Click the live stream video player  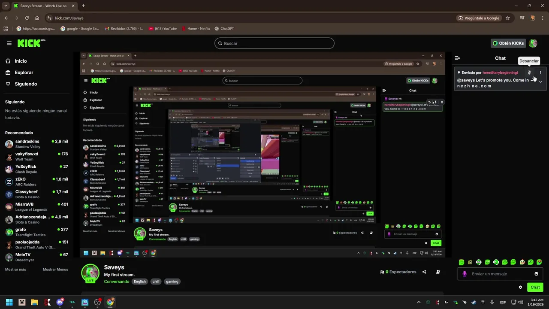click(262, 154)
